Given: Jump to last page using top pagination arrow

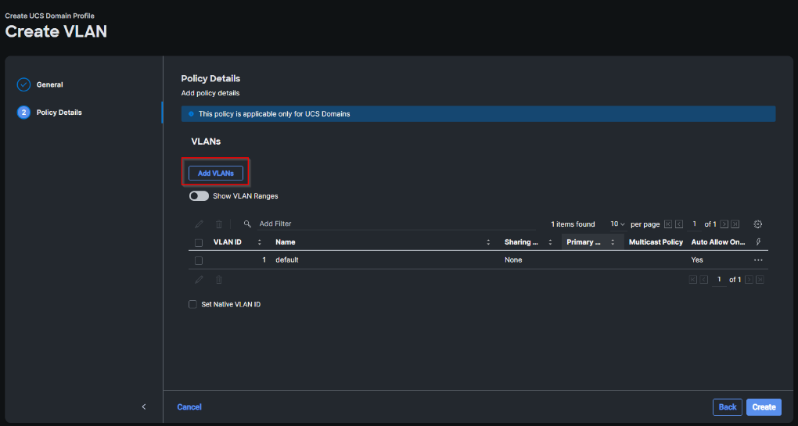Looking at the screenshot, I should 735,224.
